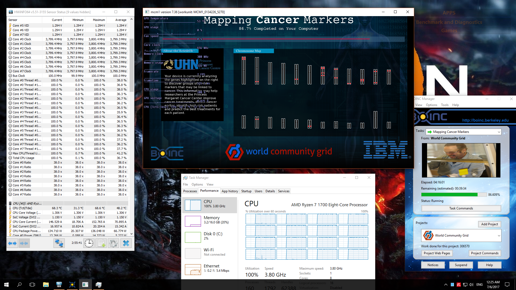Open Windows Start button
Screen dimensions: 516x290
(x=6, y=284)
